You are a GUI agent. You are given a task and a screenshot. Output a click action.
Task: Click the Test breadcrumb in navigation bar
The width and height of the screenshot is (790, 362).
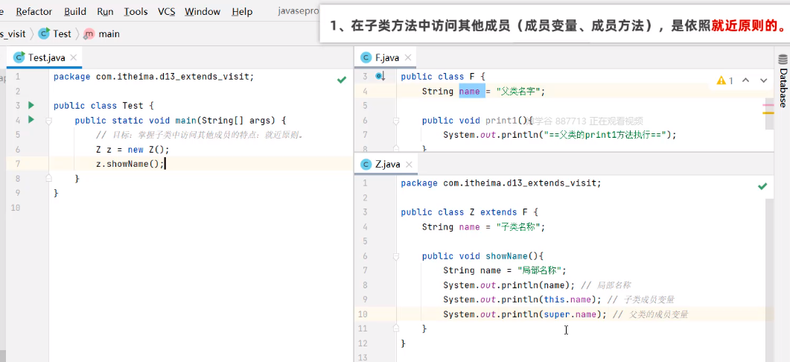56,34
